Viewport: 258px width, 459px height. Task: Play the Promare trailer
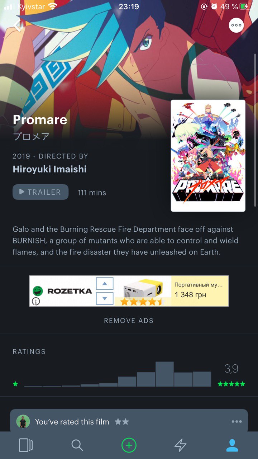point(40,192)
